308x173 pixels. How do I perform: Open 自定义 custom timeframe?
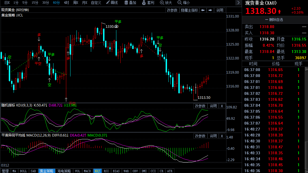pos(96,3)
